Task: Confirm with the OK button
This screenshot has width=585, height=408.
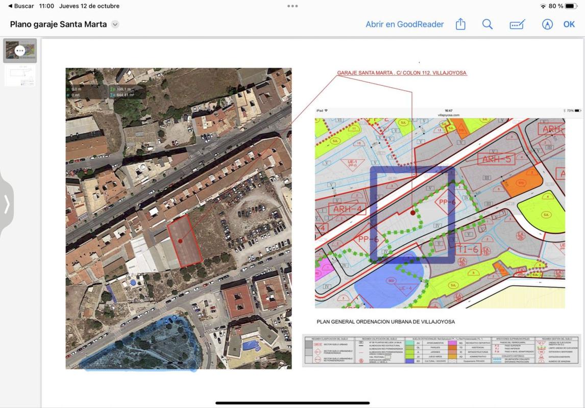Action: click(x=569, y=24)
